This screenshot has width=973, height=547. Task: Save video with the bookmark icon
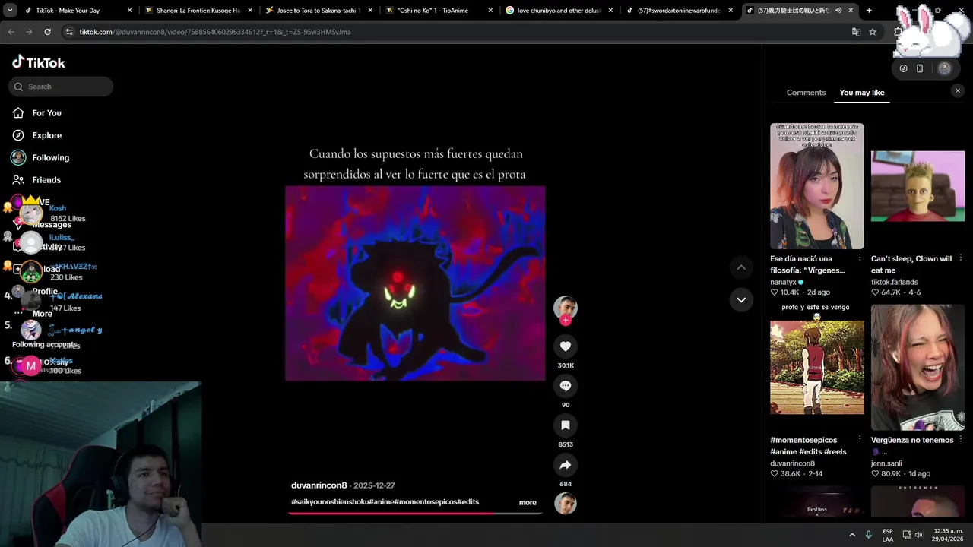pyautogui.click(x=565, y=425)
